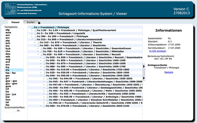The width and height of the screenshot is (197, 123).
Task: Switch to the Suchen tab
Action: (x=31, y=22)
